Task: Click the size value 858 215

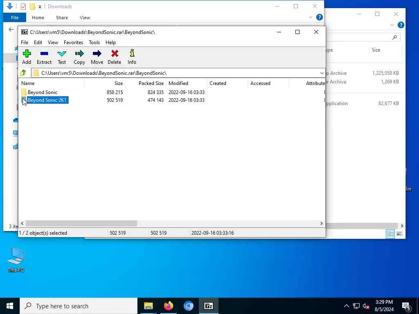Action: point(115,92)
